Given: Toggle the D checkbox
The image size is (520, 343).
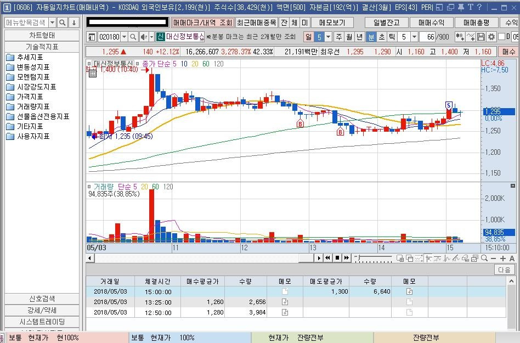Looking at the screenshot, I should (501, 36).
